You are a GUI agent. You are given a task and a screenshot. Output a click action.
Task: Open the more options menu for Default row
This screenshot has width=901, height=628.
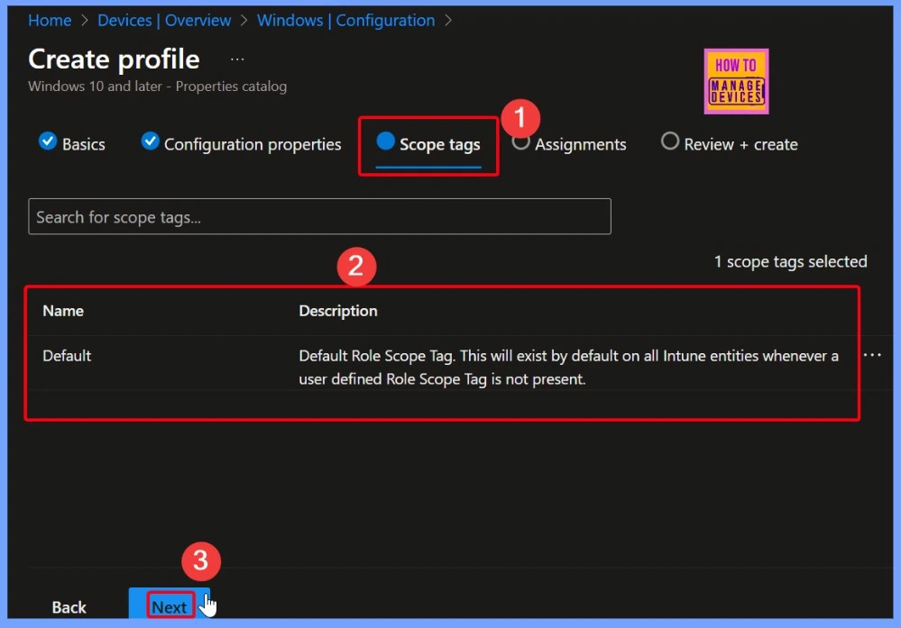pos(872,355)
